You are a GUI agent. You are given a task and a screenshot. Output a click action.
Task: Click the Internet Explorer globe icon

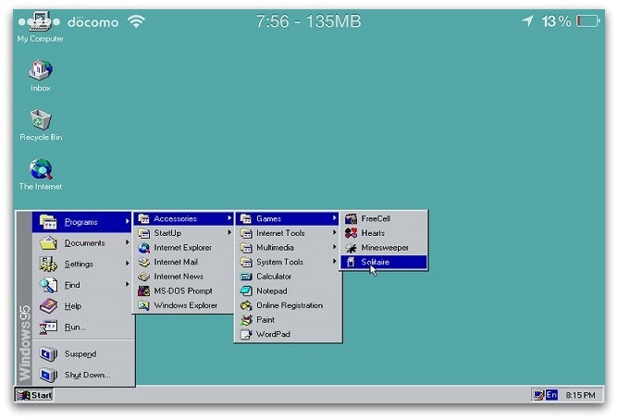143,247
